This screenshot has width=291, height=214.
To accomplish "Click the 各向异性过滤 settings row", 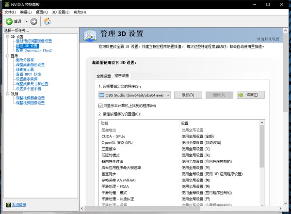I will coord(179,162).
